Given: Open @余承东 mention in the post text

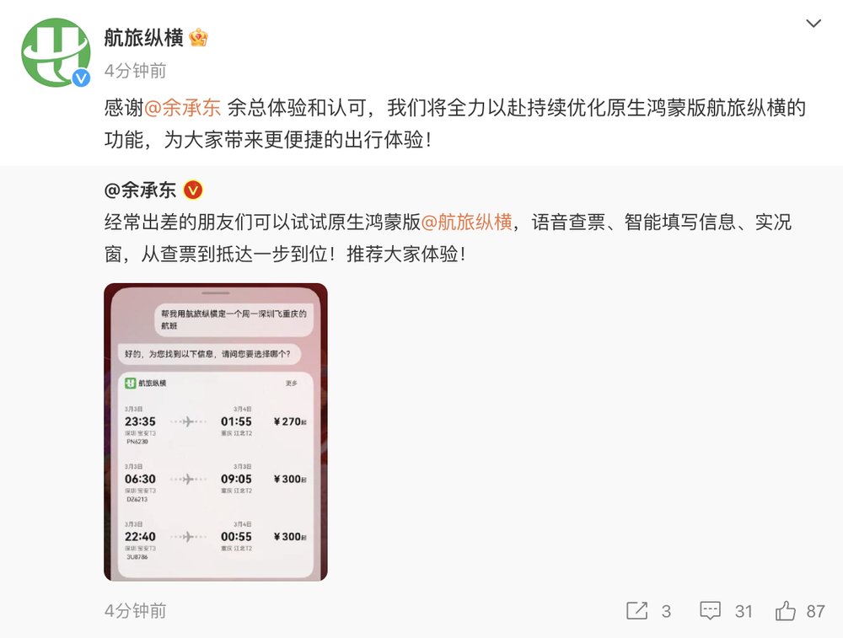Looking at the screenshot, I should (x=182, y=108).
